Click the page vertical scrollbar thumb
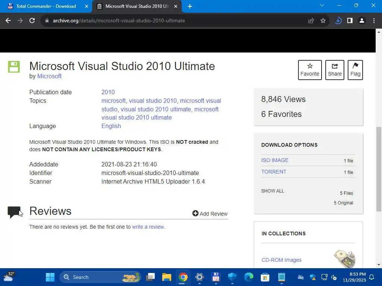The height and width of the screenshot is (286, 382). (x=379, y=169)
